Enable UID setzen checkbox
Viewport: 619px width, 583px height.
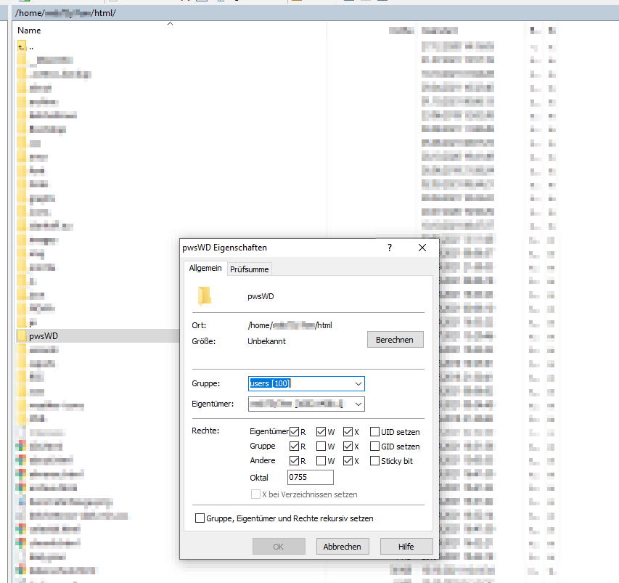(x=374, y=432)
